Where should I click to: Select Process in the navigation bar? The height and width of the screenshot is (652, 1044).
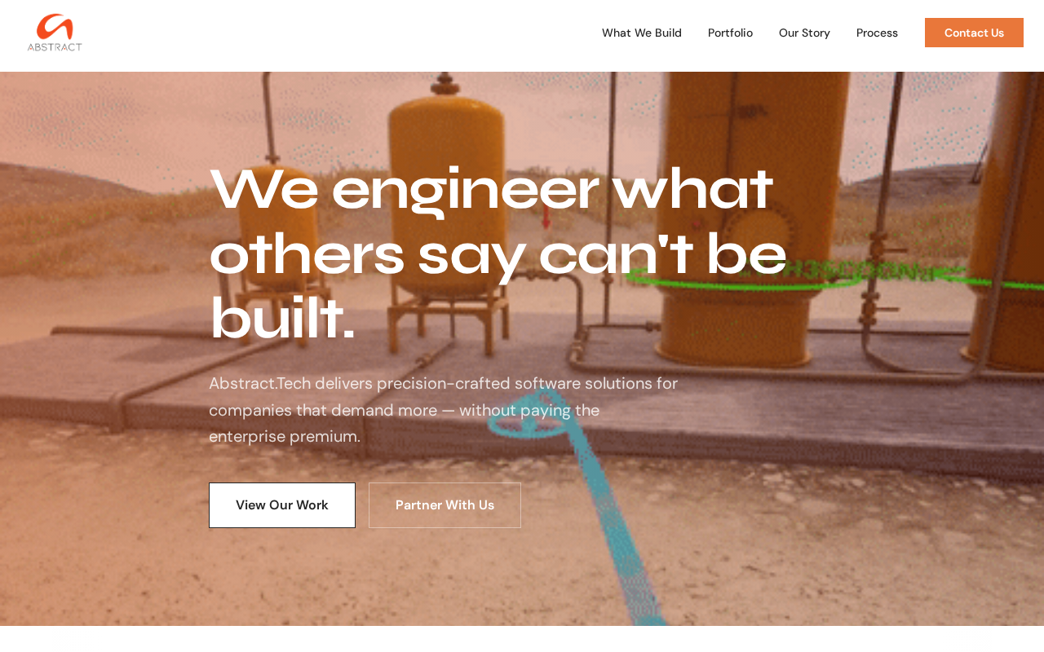(877, 33)
